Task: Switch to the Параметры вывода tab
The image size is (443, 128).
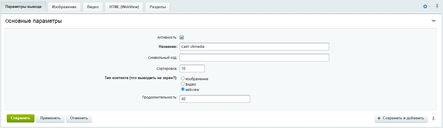Action: (x=23, y=7)
